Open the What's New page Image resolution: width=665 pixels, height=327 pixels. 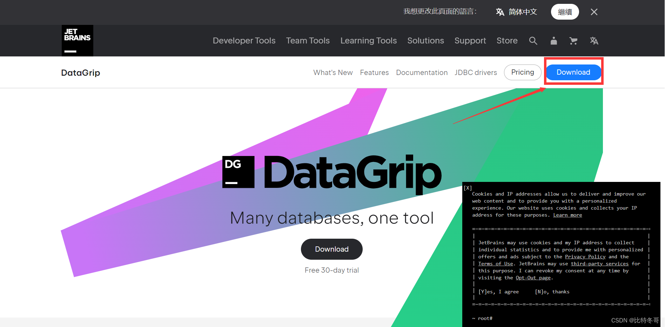pos(333,73)
